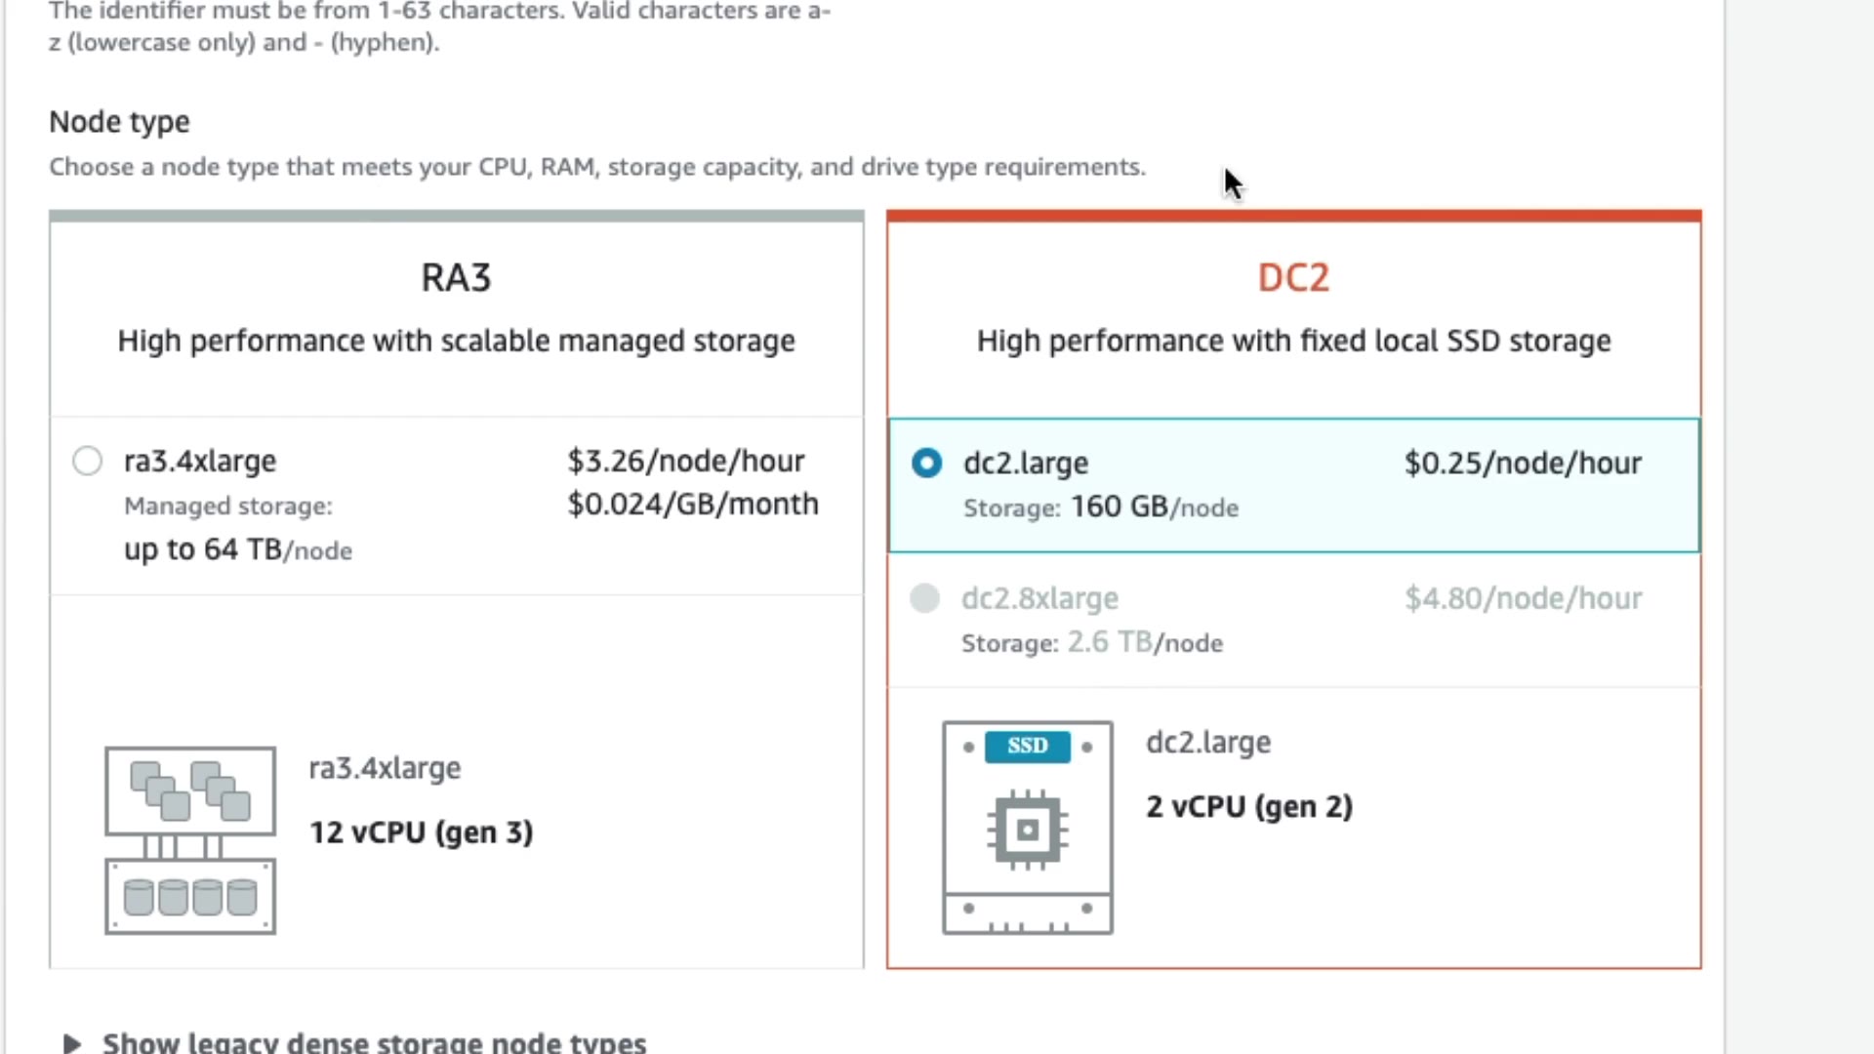The width and height of the screenshot is (1874, 1054).
Task: Click the dc2.8xlarge option label
Action: 1039,598
